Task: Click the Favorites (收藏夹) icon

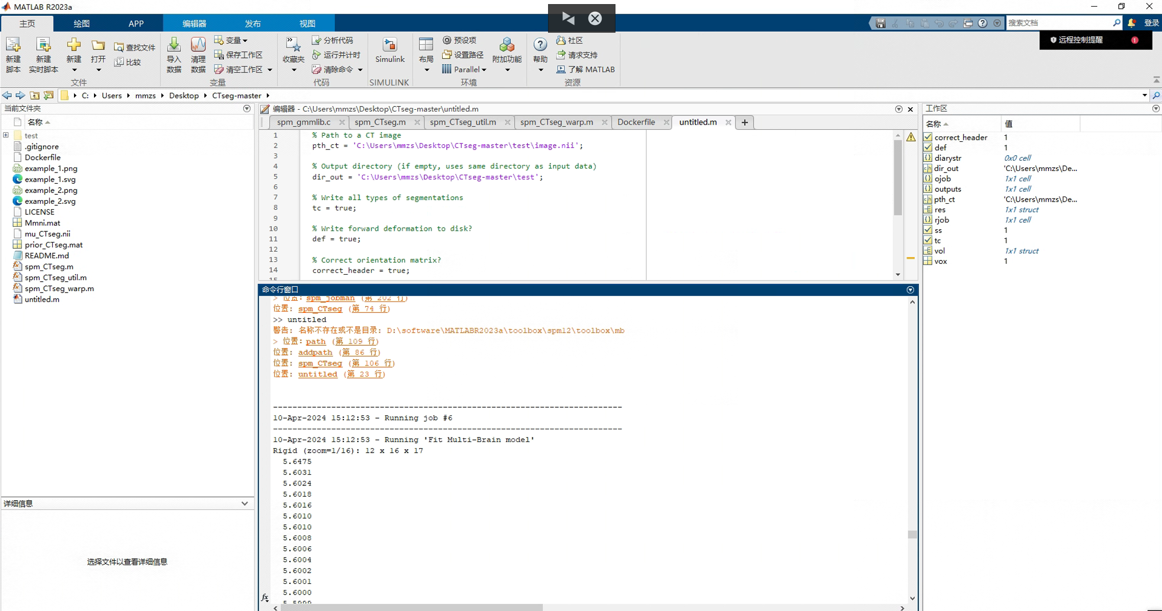Action: pos(293,45)
